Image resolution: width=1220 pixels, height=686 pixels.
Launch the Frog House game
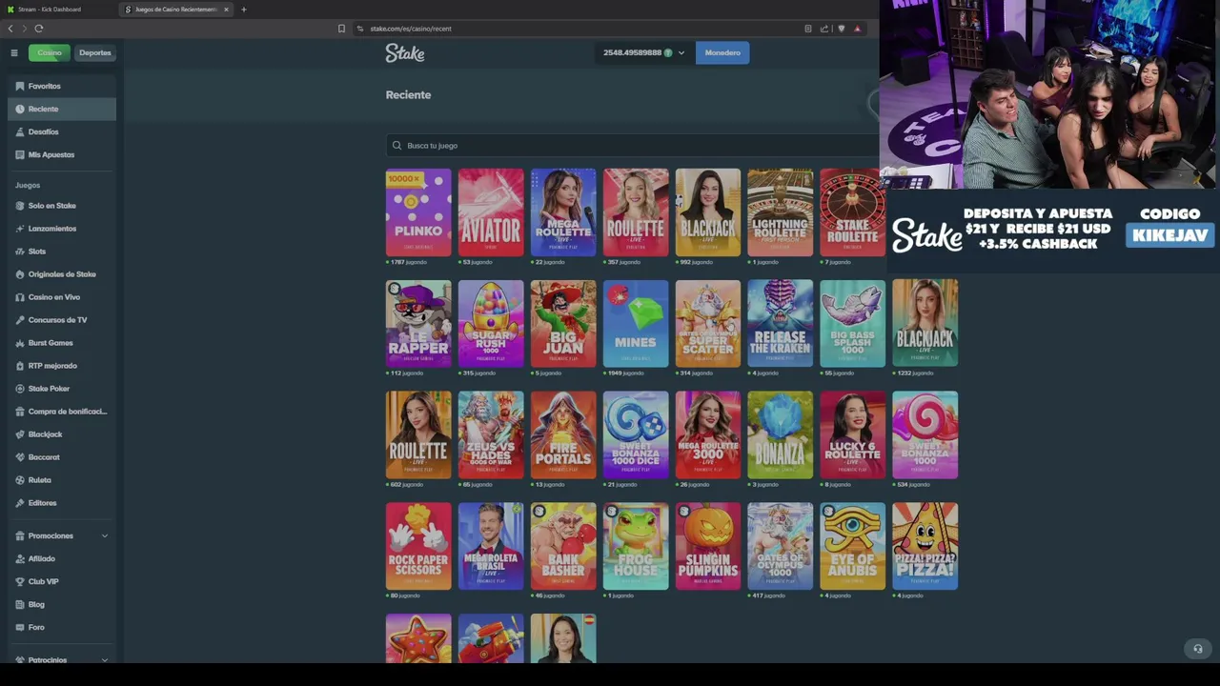[636, 547]
